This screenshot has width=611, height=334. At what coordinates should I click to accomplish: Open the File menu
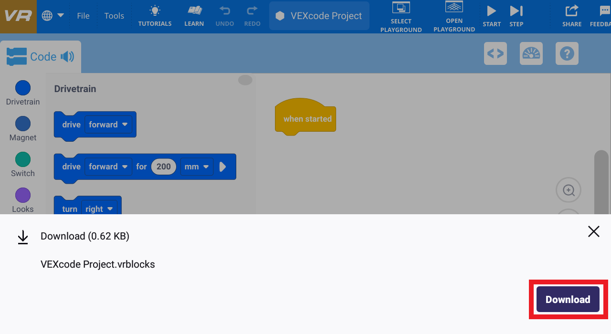83,15
